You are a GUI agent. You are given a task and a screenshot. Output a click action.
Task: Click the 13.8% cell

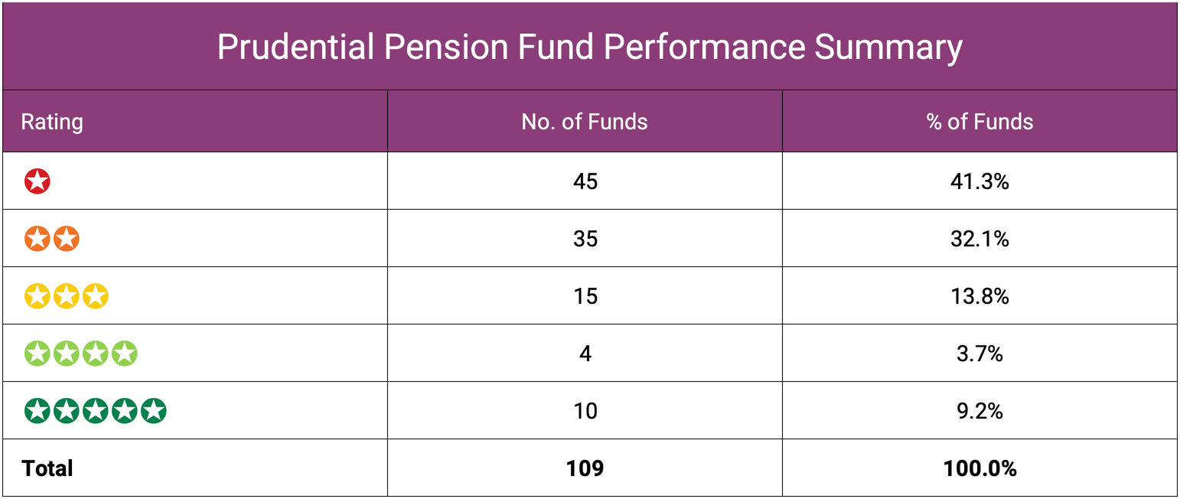coord(980,296)
